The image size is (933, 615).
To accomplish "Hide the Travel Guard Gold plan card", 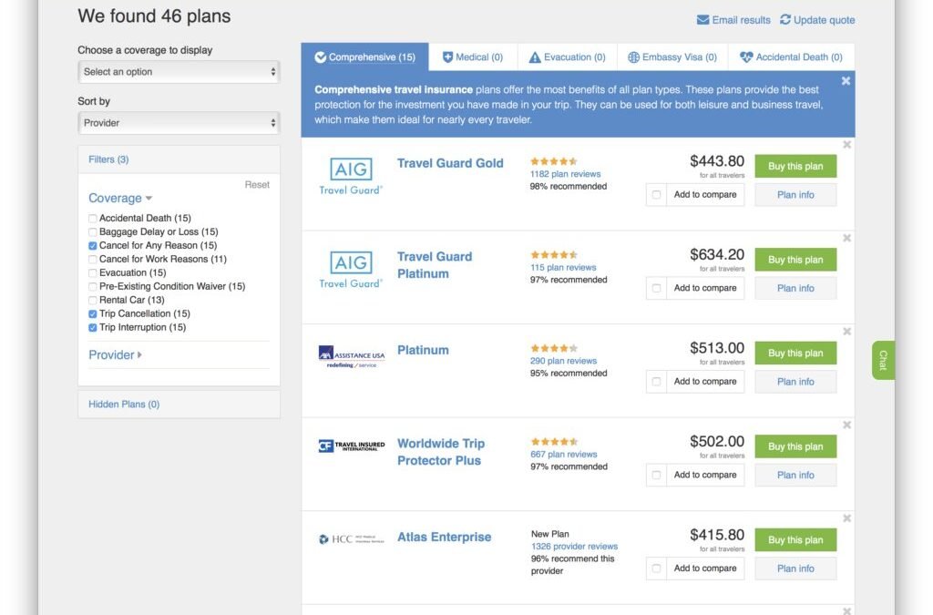I will coord(846,145).
